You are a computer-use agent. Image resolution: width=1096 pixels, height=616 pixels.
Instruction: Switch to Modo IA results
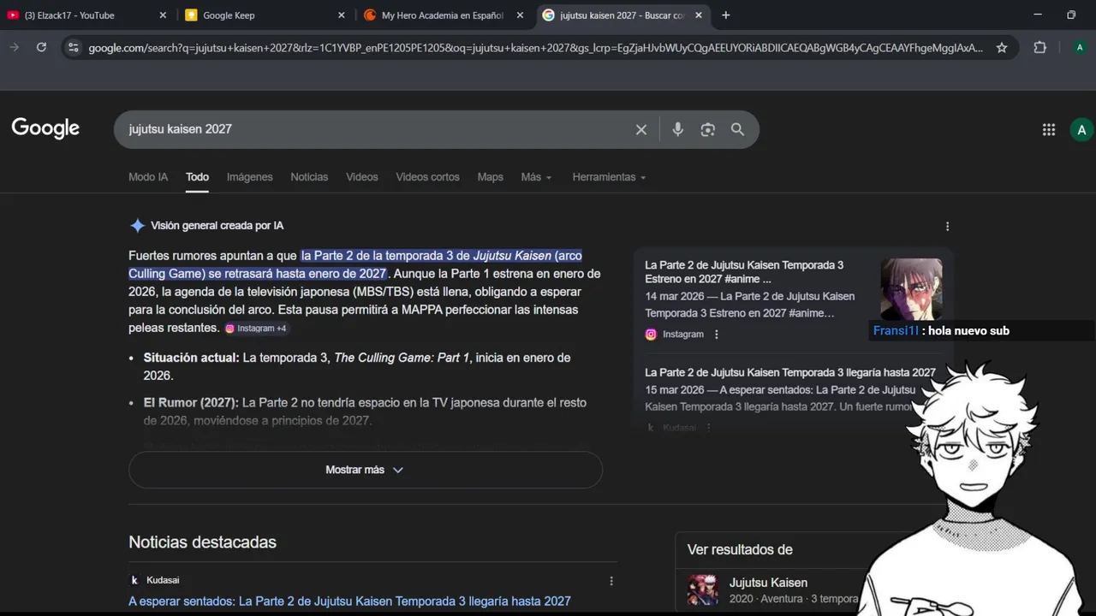coord(148,177)
